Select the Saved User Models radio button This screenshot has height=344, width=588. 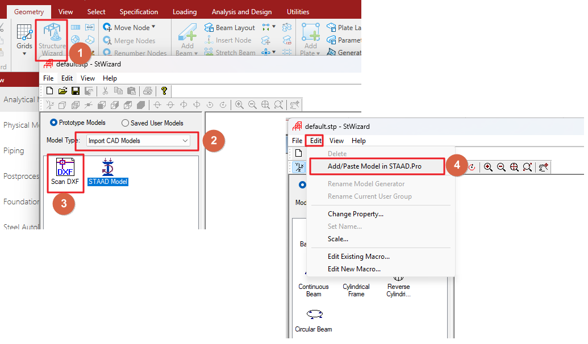tap(126, 123)
